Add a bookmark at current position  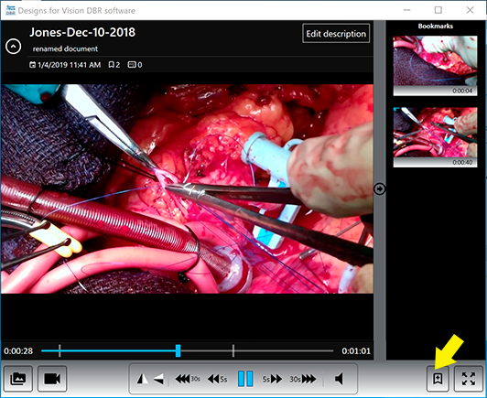[438, 379]
